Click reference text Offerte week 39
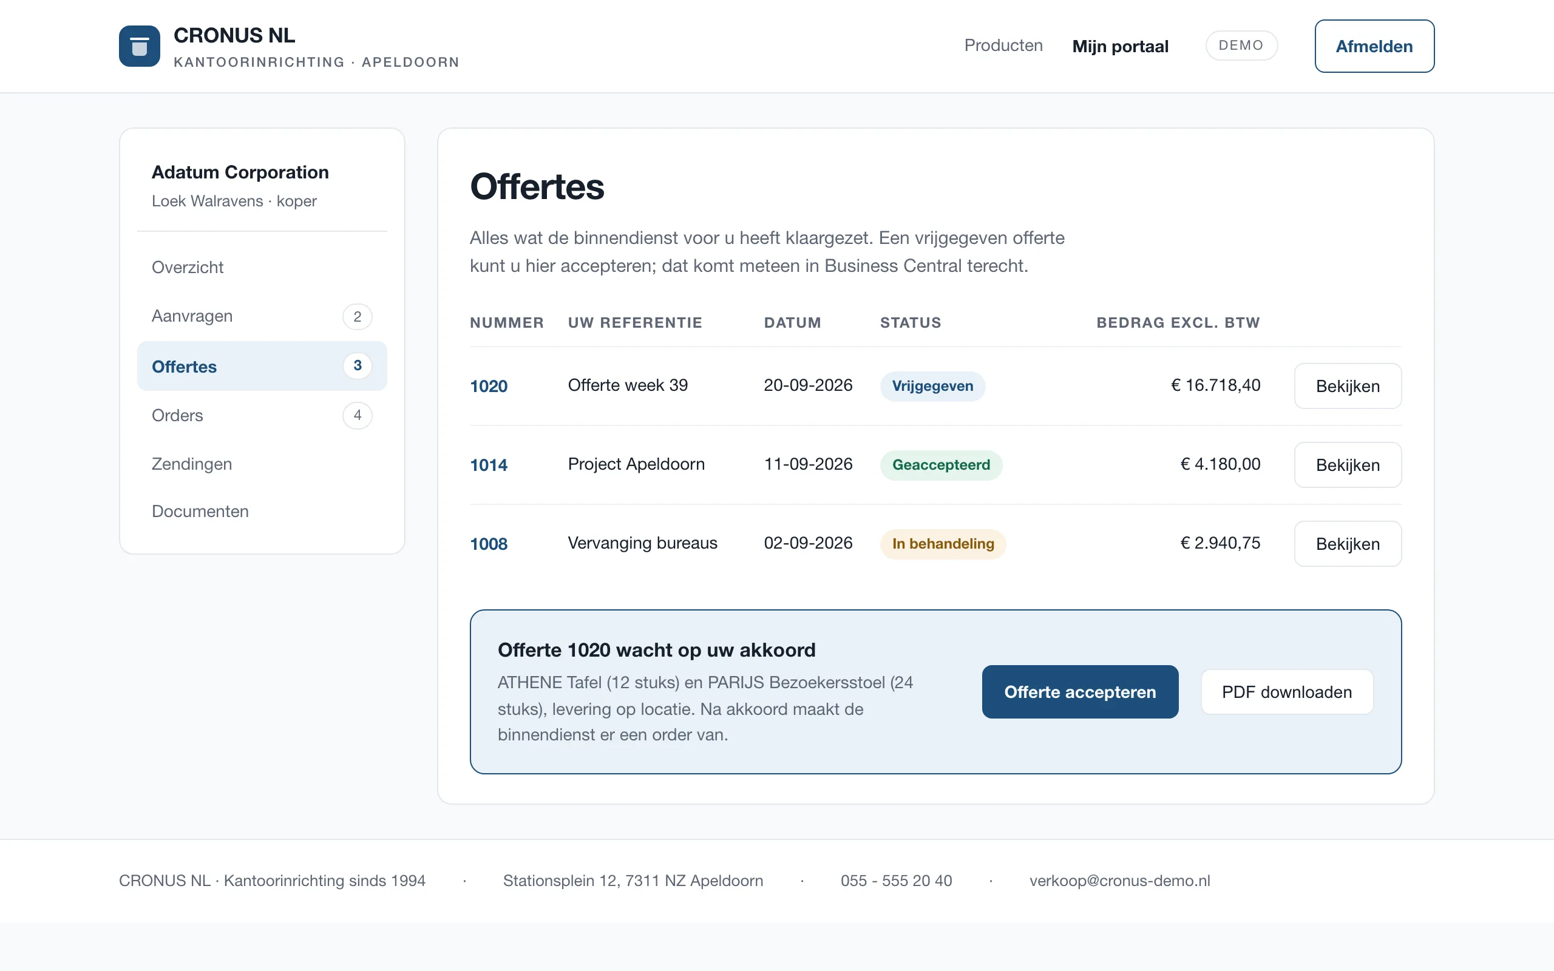Screen dimensions: 1554x971 coord(628,385)
